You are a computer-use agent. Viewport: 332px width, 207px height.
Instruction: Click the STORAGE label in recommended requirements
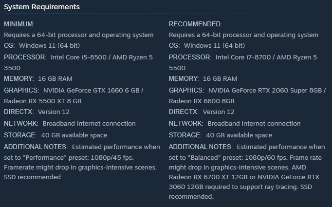point(184,135)
